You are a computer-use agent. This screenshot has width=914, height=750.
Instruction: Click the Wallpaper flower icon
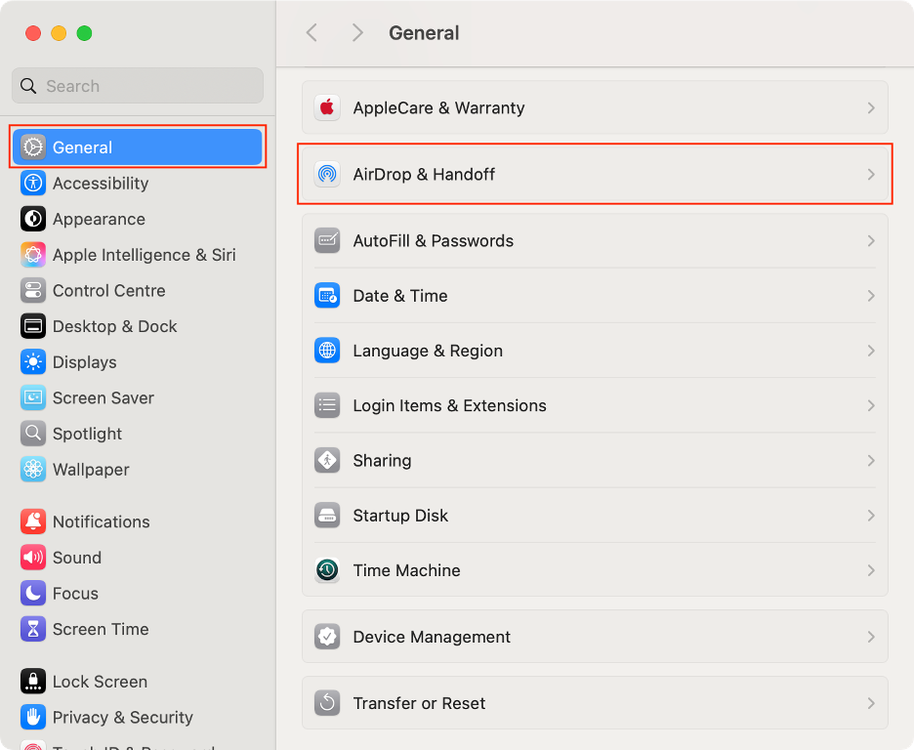33,469
